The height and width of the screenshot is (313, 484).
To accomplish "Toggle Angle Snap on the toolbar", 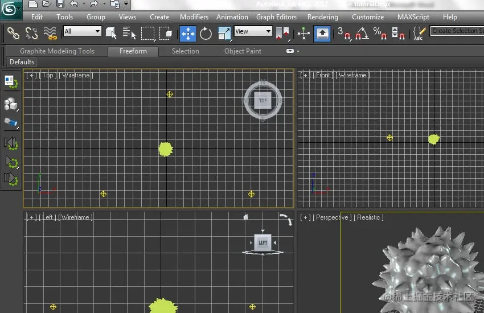I will pos(362,34).
